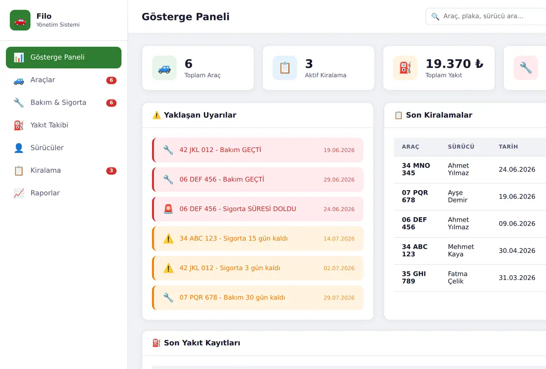Navigate to Sürücüler
Screen dimensions: 546x369
pyautogui.click(x=64, y=148)
